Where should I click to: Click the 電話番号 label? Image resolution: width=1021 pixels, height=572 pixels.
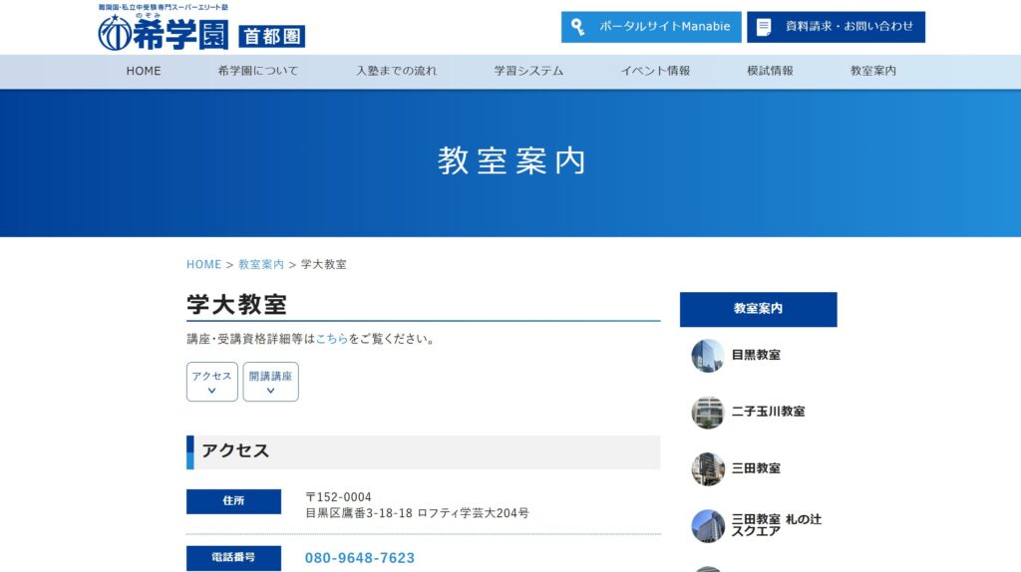[233, 558]
